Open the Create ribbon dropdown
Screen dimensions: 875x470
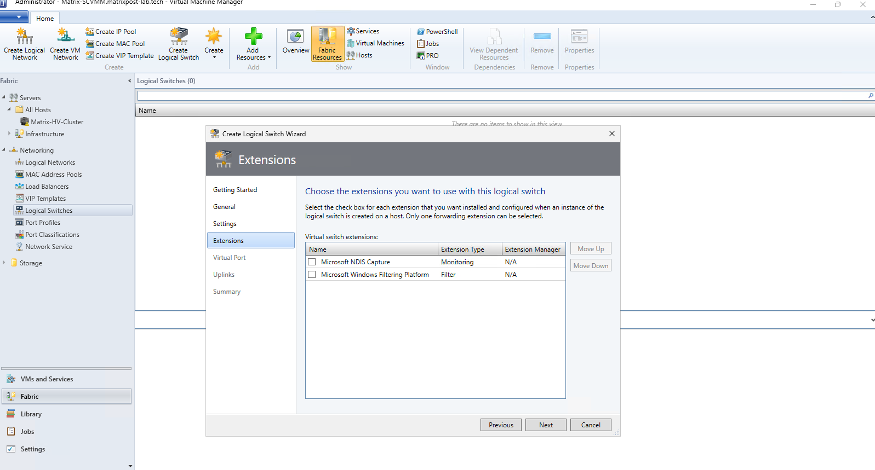pos(214,44)
